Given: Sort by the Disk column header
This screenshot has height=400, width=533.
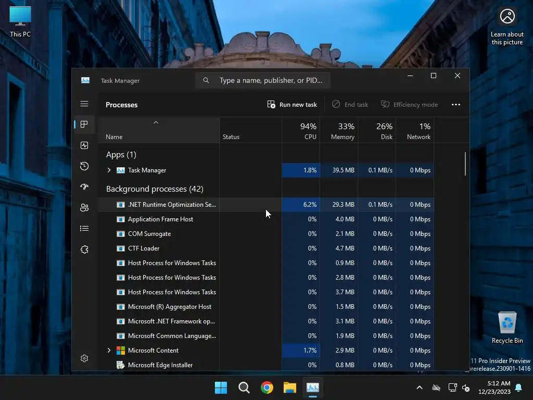Looking at the screenshot, I should (x=377, y=131).
